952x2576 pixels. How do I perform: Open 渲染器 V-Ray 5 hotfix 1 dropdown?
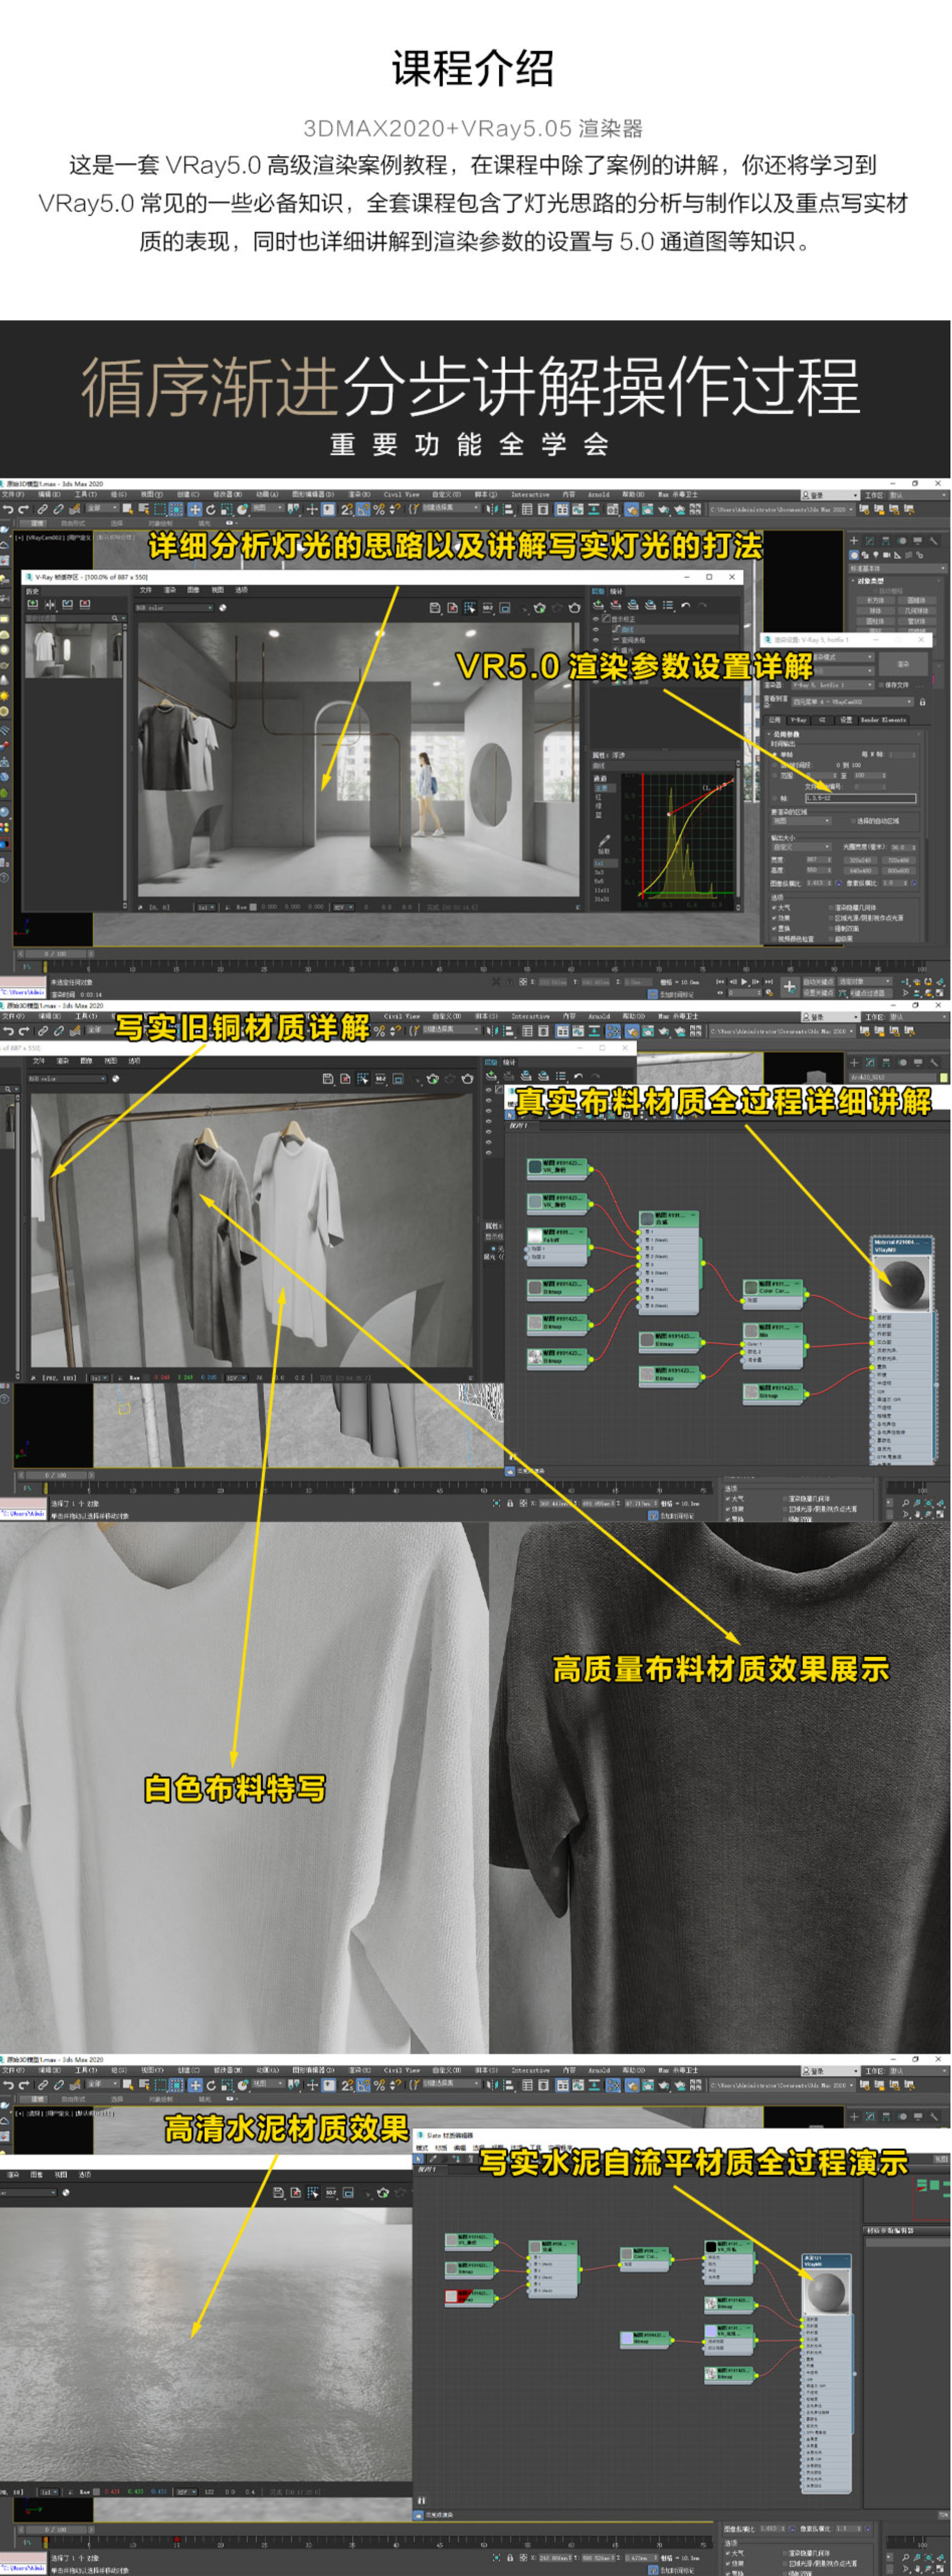pyautogui.click(x=833, y=686)
